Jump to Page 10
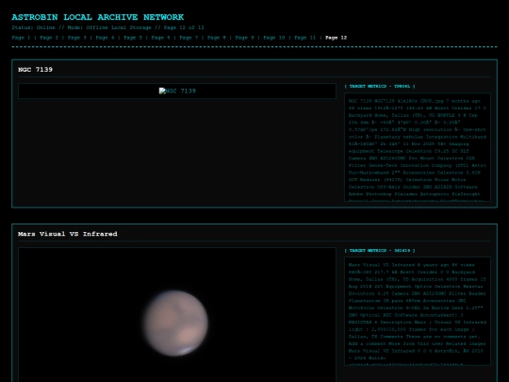Viewport: 509px width, 382px height. point(274,38)
